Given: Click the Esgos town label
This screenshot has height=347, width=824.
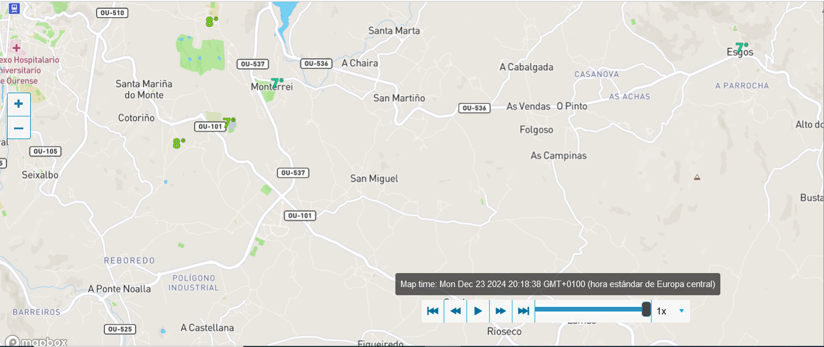Looking at the screenshot, I should click(x=740, y=52).
